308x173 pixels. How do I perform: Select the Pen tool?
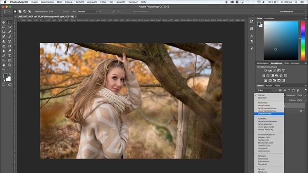pos(4,56)
